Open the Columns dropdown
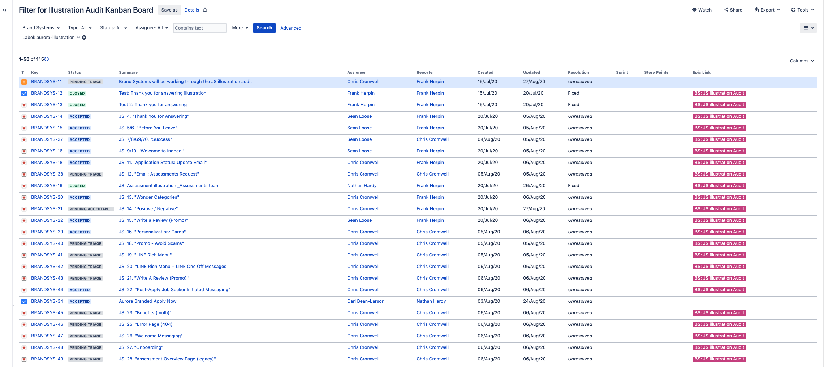The height and width of the screenshot is (367, 824). point(801,61)
